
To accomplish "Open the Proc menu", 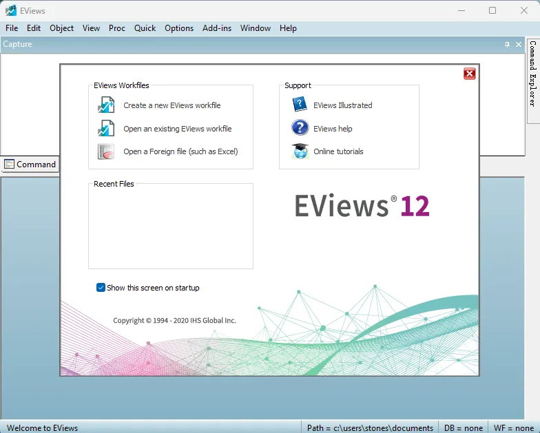I will pos(117,28).
